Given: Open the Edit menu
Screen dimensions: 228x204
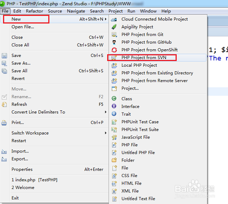Looking at the screenshot, I should click(x=17, y=11).
